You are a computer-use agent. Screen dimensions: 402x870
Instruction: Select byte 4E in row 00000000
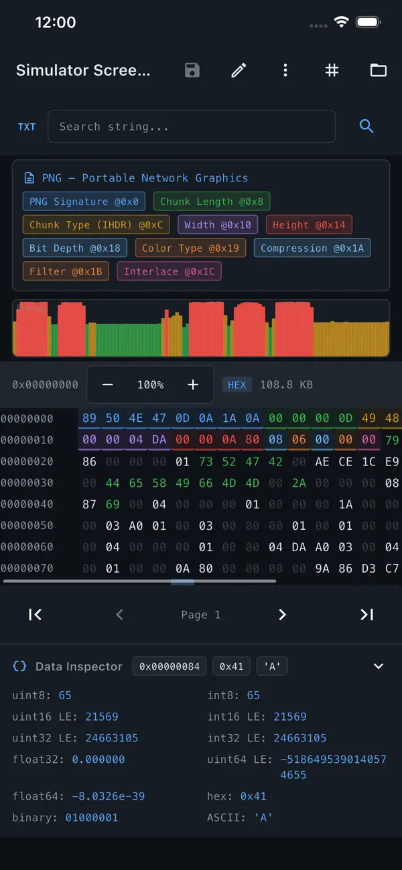tap(136, 418)
